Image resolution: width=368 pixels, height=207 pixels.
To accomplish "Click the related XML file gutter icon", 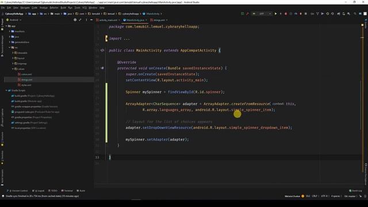I will click(102, 50).
